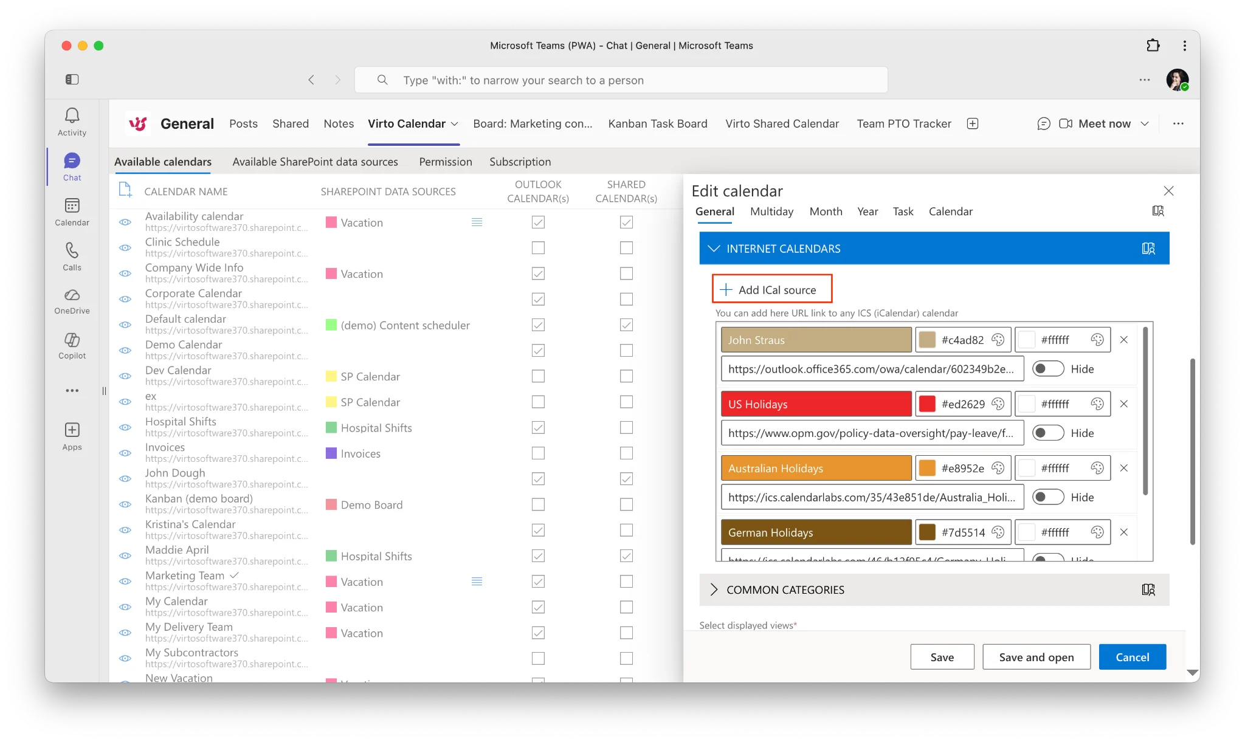Image resolution: width=1245 pixels, height=742 pixels.
Task: Open palette for #ed2629 color
Action: (x=998, y=404)
